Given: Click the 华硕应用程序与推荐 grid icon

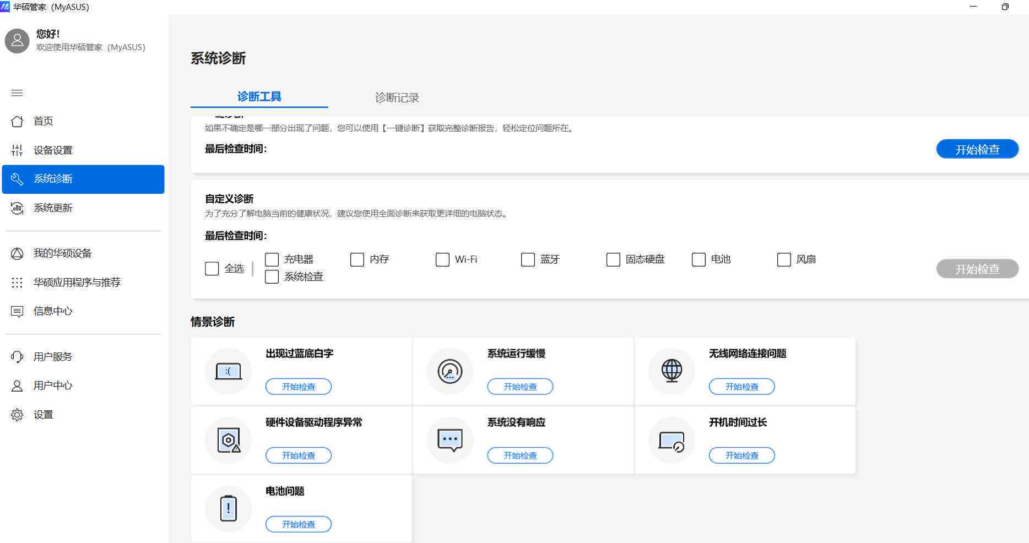Looking at the screenshot, I should [x=17, y=282].
